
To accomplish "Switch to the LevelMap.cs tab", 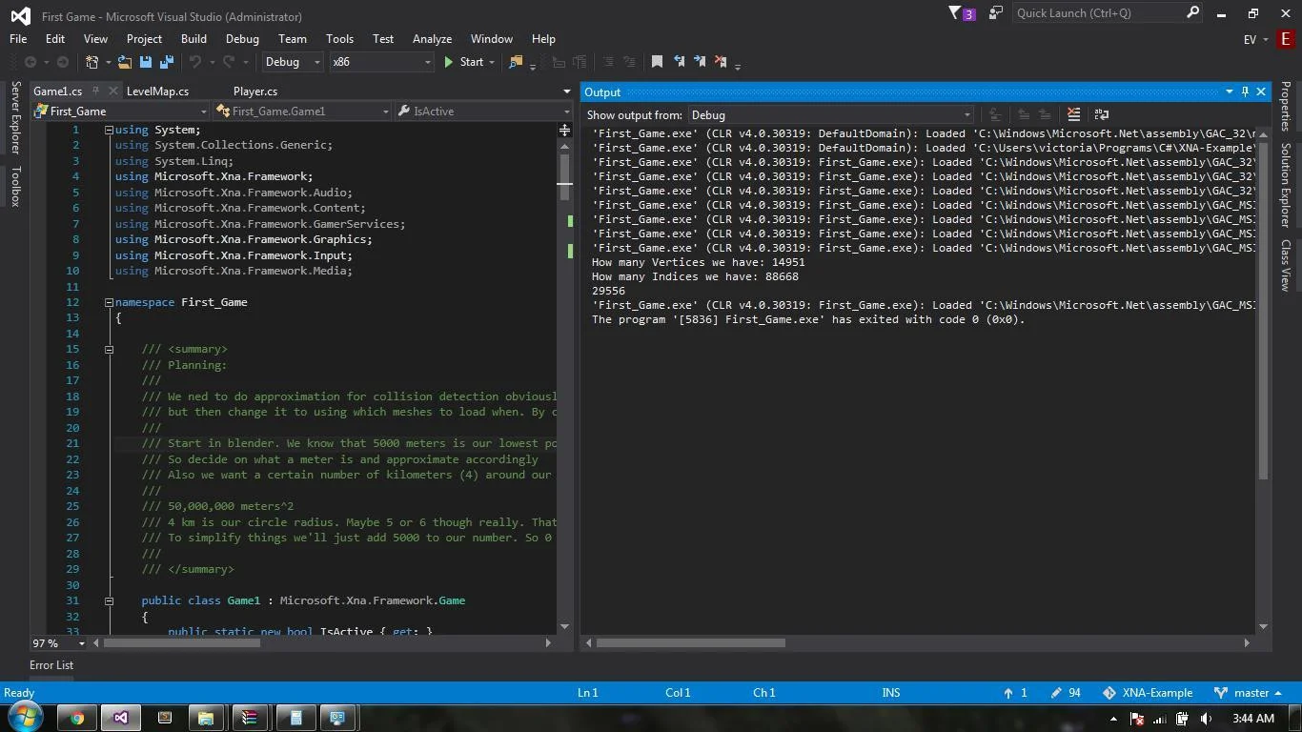I will (158, 91).
